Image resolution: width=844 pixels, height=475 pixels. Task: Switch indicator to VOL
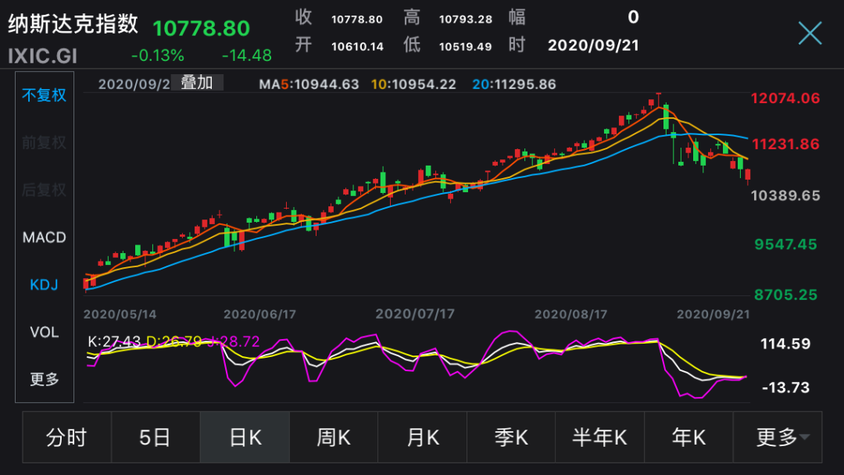44,332
